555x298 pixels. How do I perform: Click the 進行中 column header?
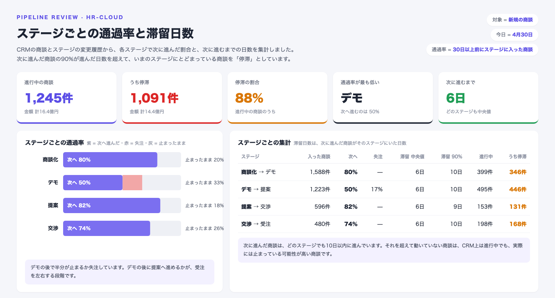click(486, 157)
